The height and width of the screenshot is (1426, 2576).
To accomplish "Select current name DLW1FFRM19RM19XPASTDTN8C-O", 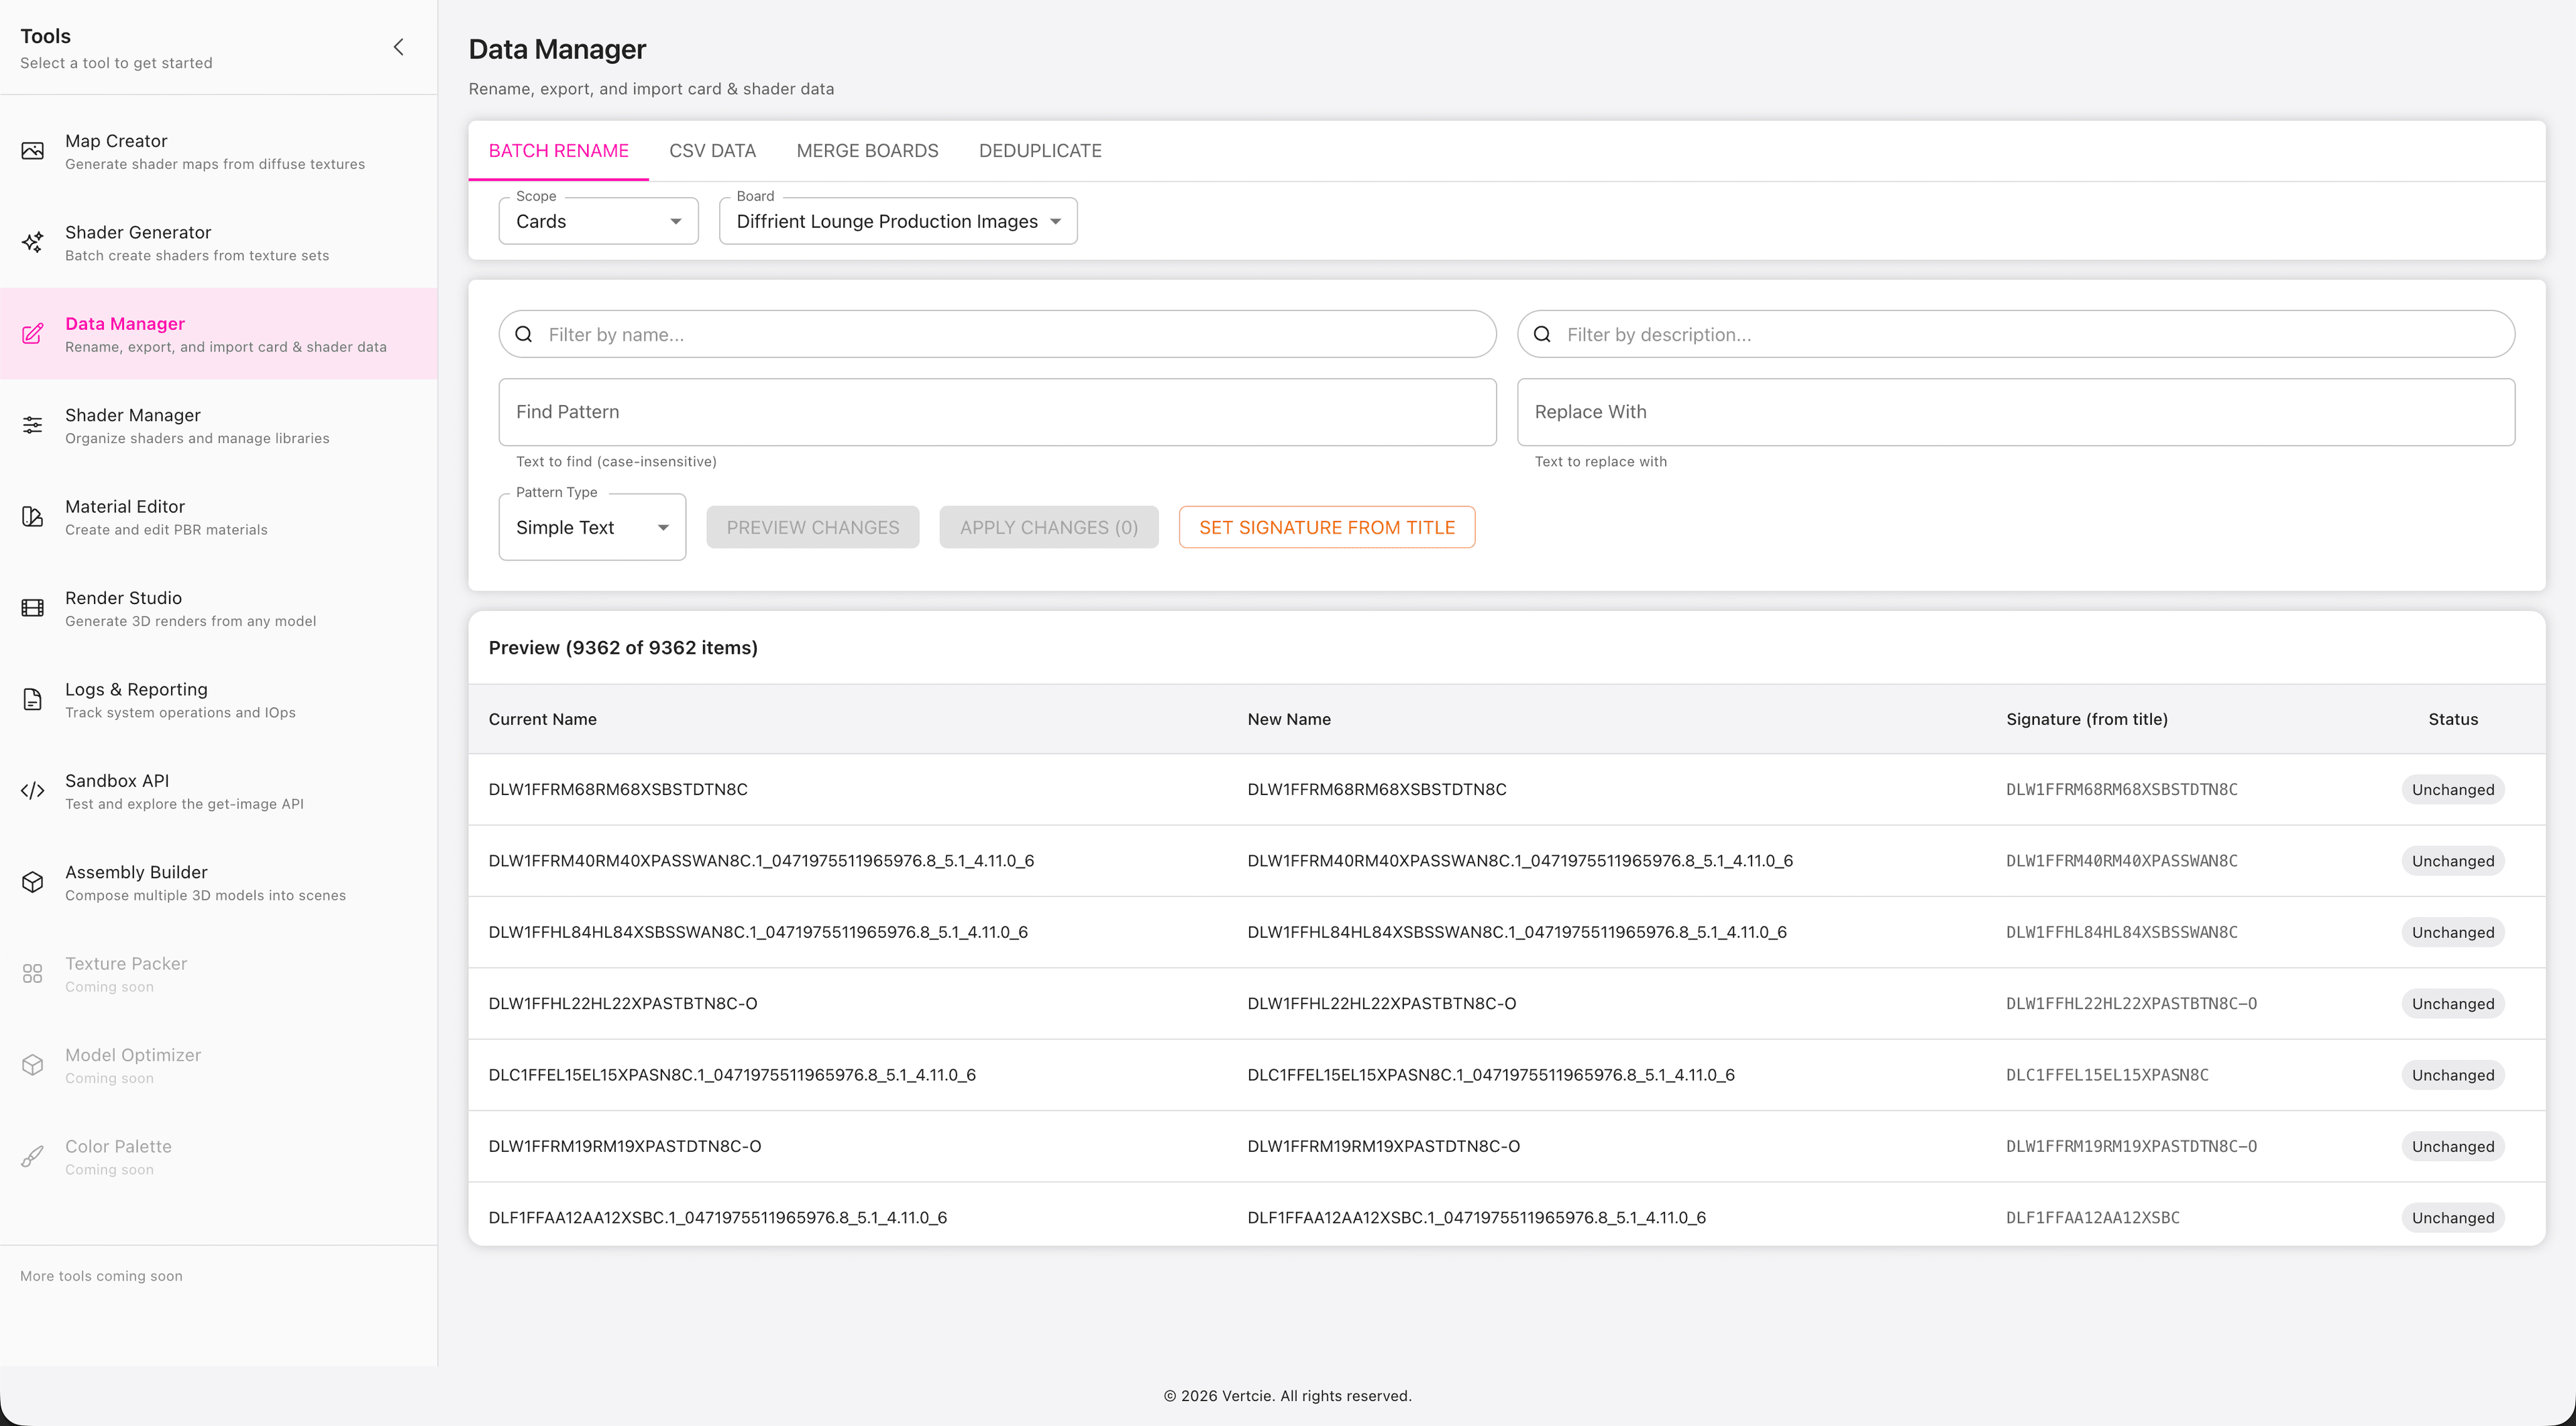I will pyautogui.click(x=624, y=1146).
